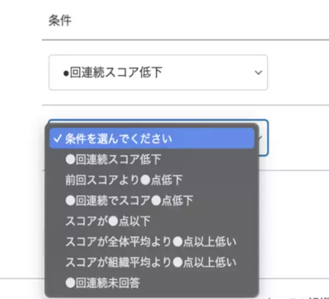This screenshot has width=329, height=299.
Task: Choose ●回連続未回答 from the list
Action: 102,283
